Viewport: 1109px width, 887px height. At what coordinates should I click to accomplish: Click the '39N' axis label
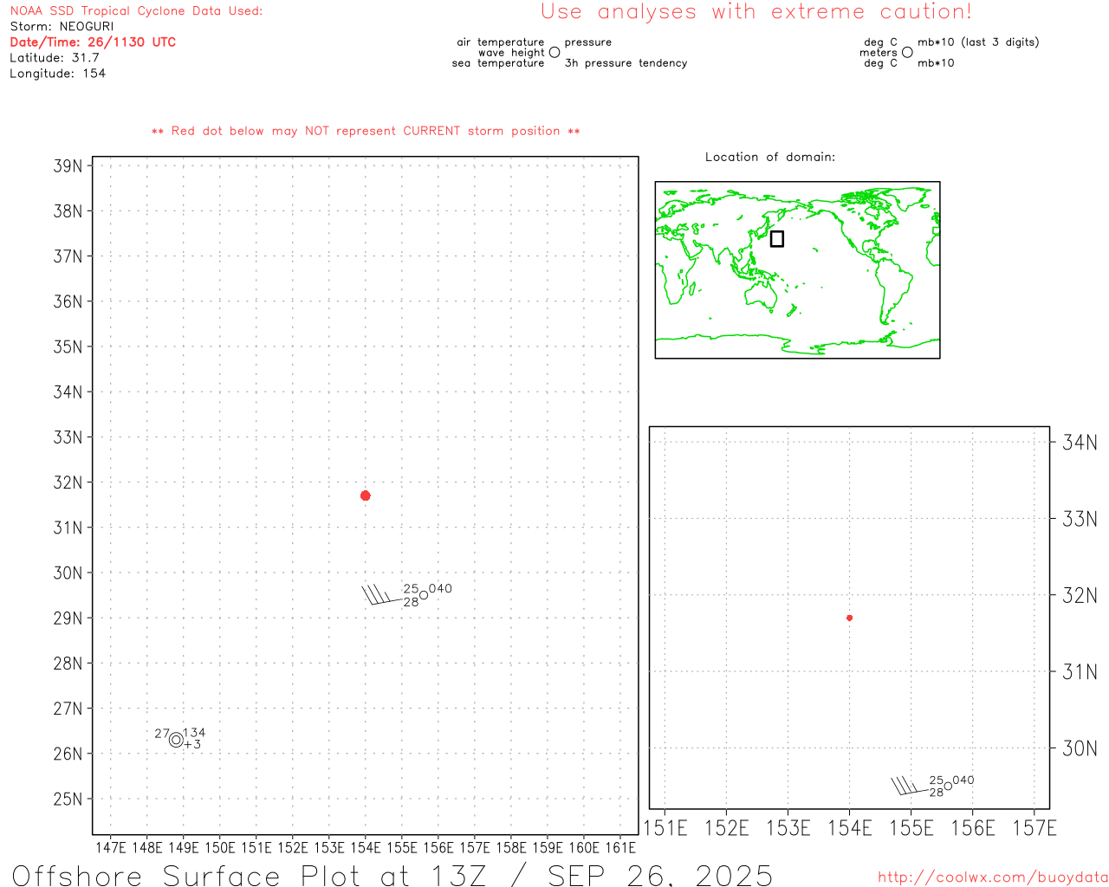68,166
